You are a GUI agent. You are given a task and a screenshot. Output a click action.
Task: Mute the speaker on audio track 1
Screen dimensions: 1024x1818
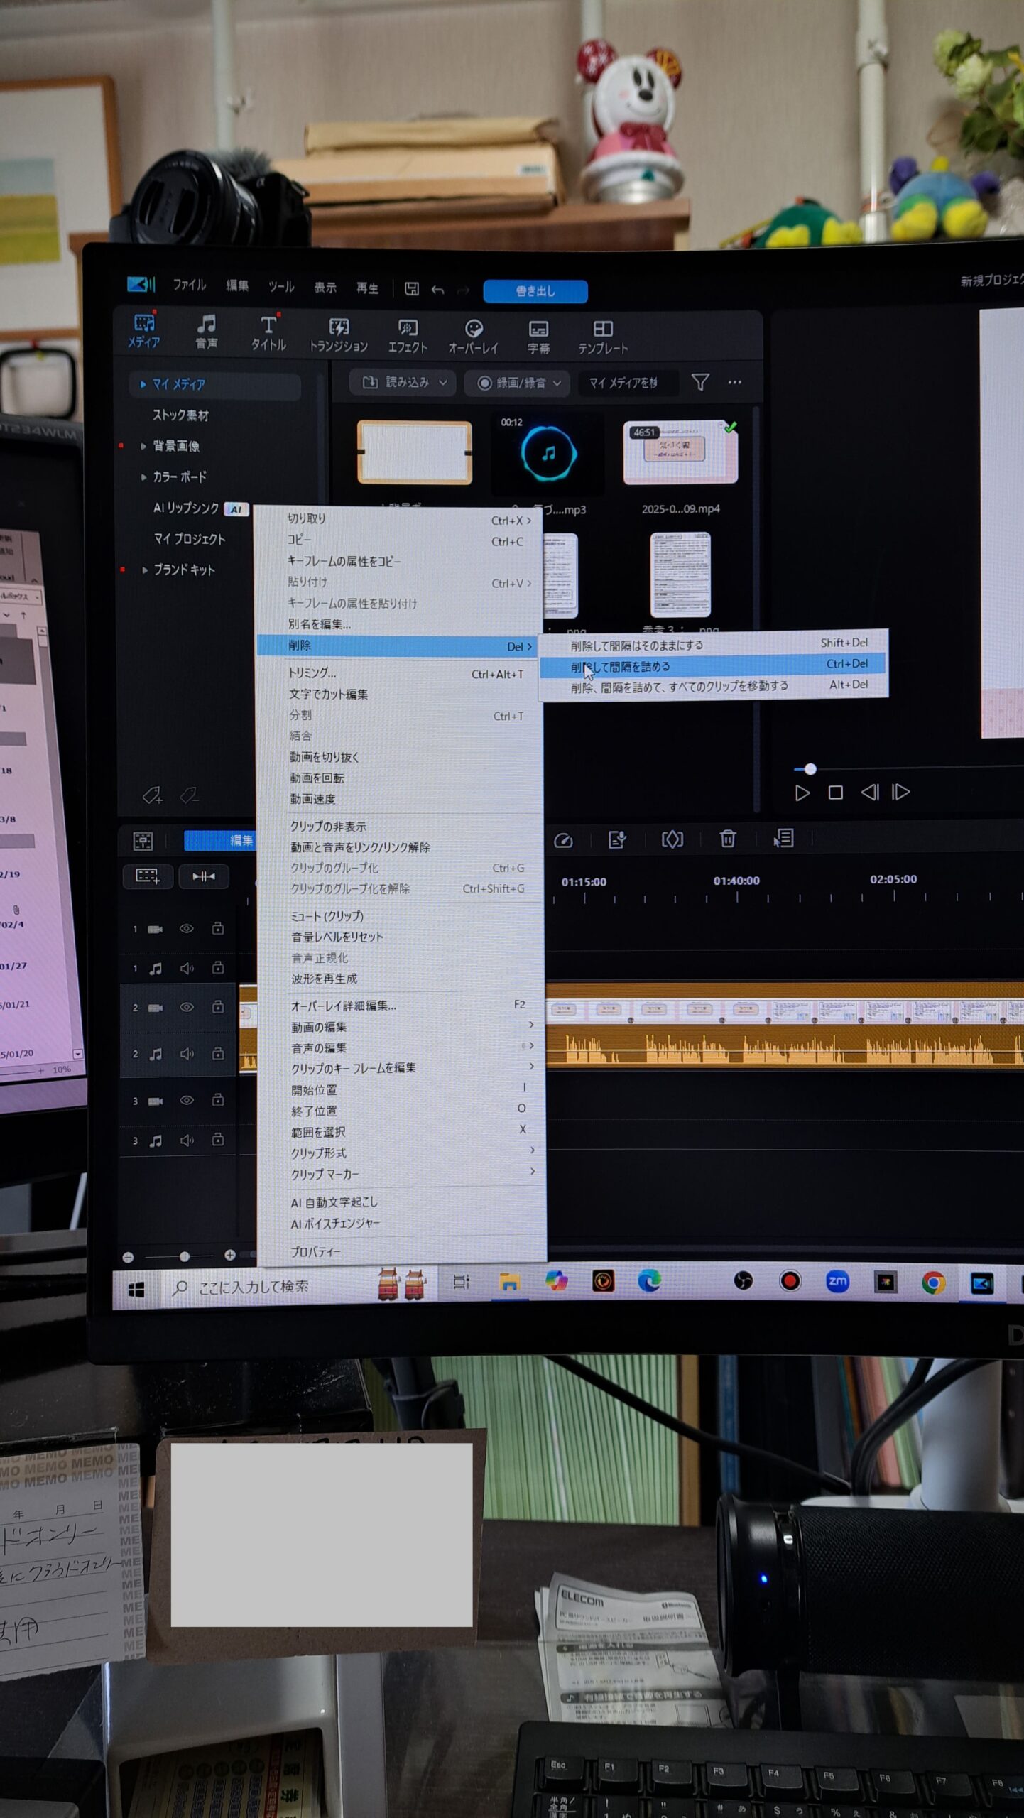[x=187, y=969]
